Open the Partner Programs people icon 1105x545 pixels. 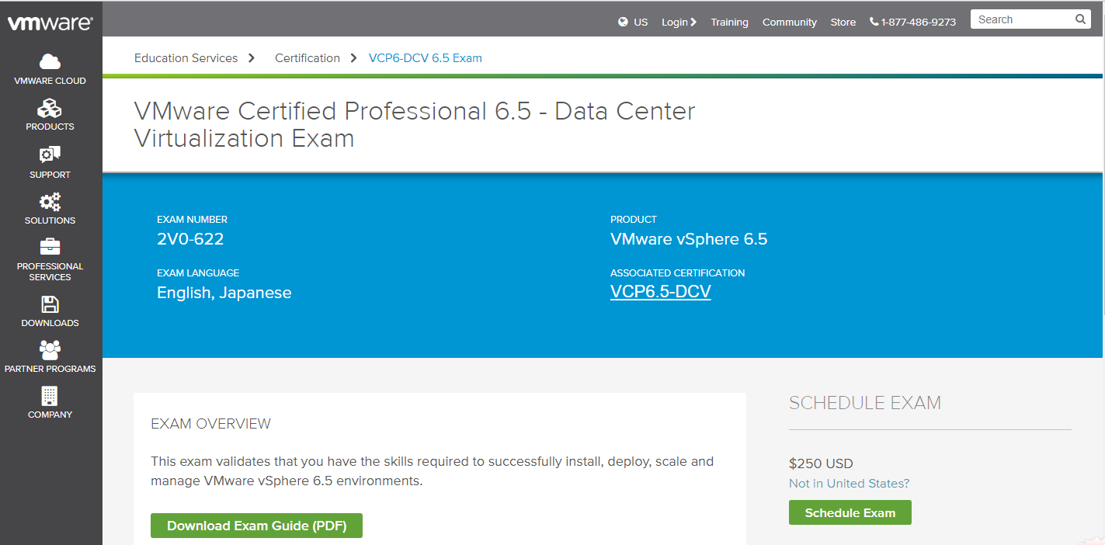tap(50, 350)
